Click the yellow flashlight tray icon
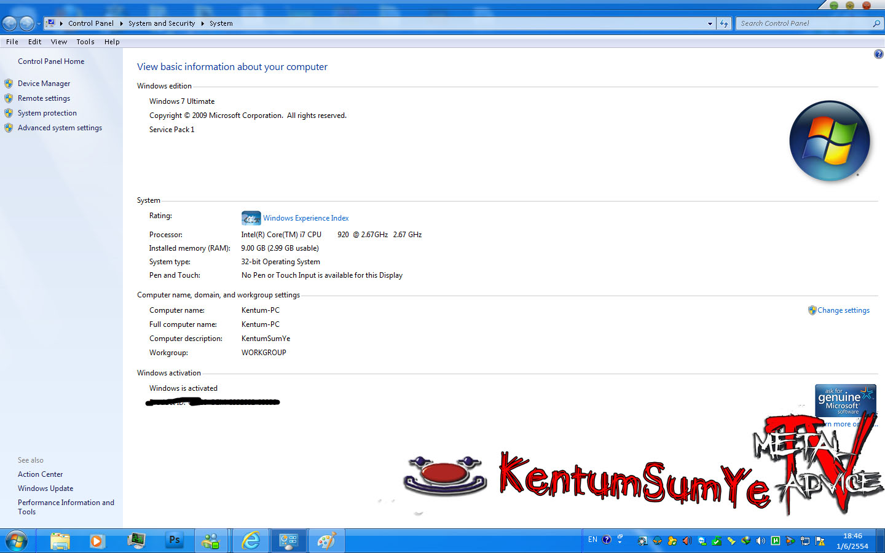 (x=731, y=541)
